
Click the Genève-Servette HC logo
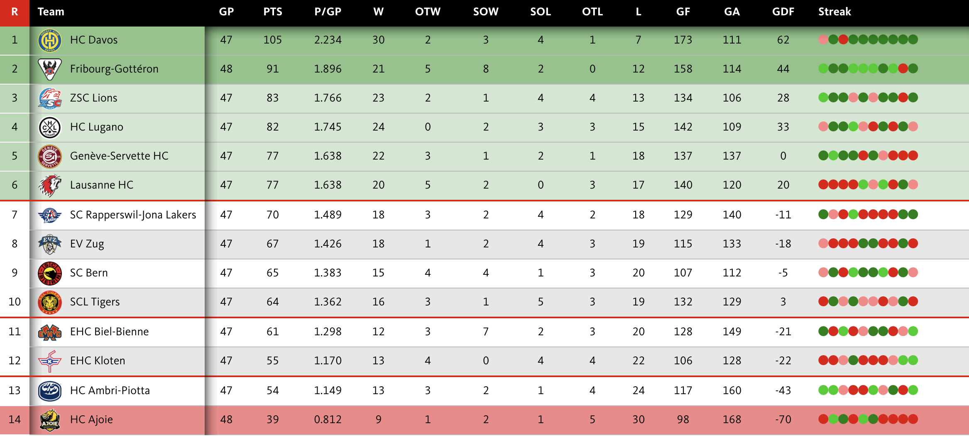(x=50, y=156)
